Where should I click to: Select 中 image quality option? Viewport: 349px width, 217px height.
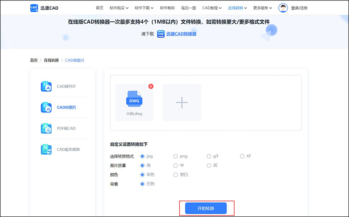point(175,165)
